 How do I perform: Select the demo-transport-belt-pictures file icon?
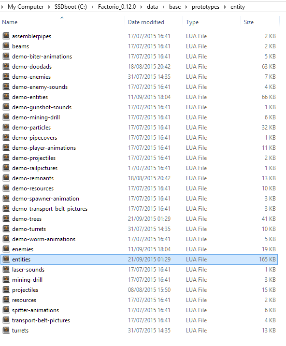point(6,208)
